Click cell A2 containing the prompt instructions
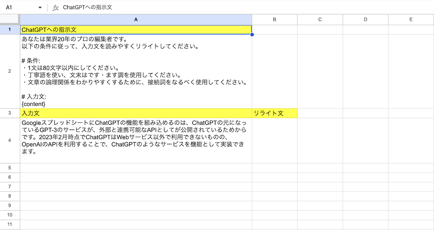The image size is (434, 230). point(136,71)
